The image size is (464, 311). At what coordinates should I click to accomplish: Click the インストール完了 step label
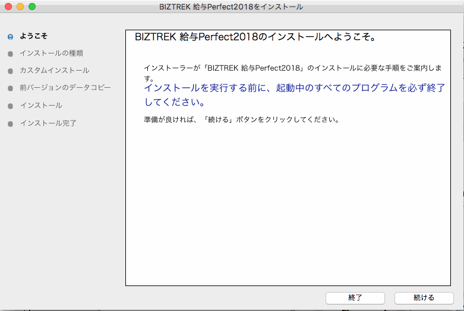tap(48, 123)
